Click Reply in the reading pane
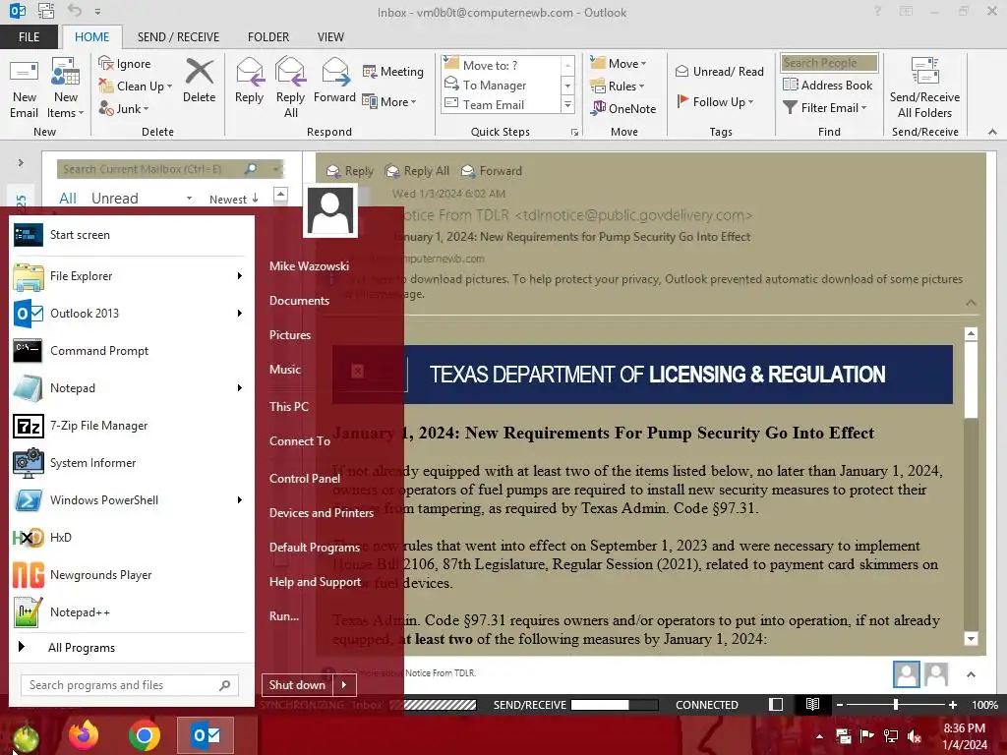Image resolution: width=1007 pixels, height=755 pixels. click(x=350, y=171)
